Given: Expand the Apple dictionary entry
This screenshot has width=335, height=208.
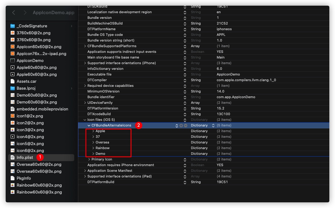Looking at the screenshot, I should (x=93, y=131).
